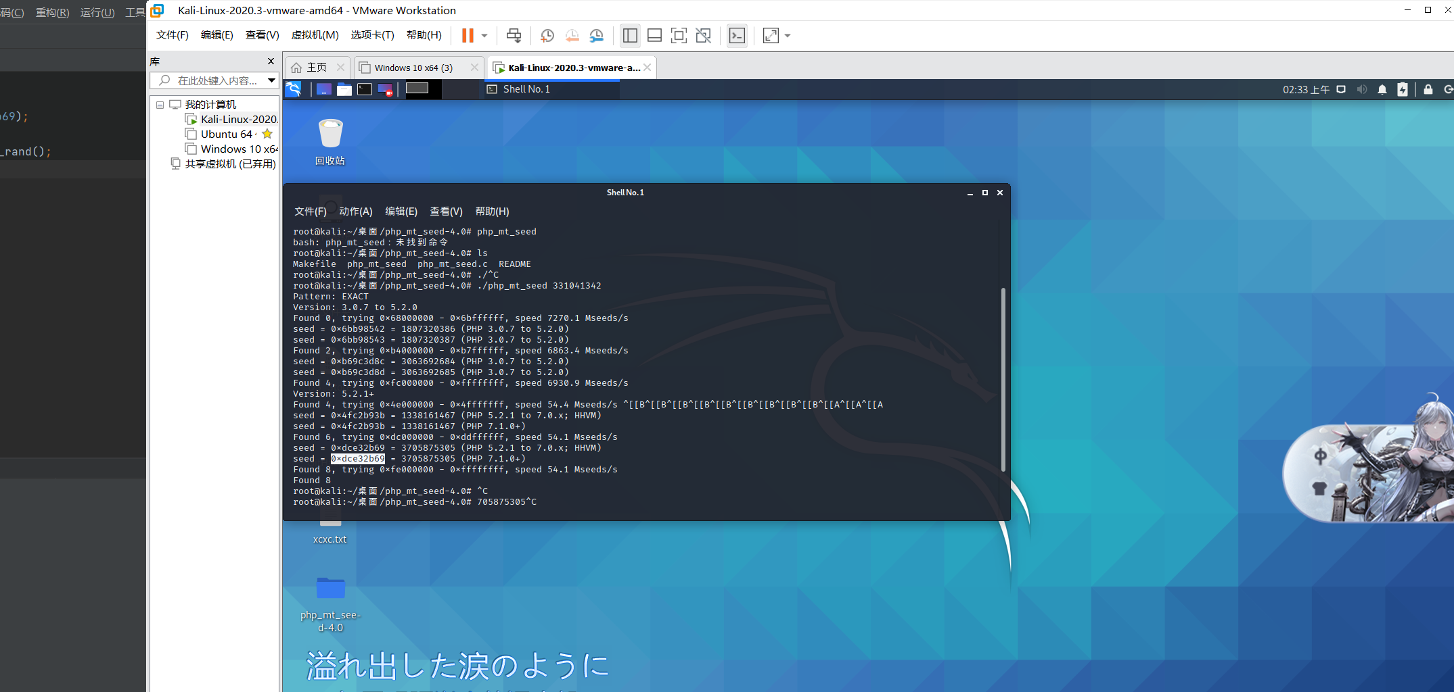Screen dimensions: 1454x692
Task: Open VMware 查看(V) menu
Action: [x=263, y=35]
